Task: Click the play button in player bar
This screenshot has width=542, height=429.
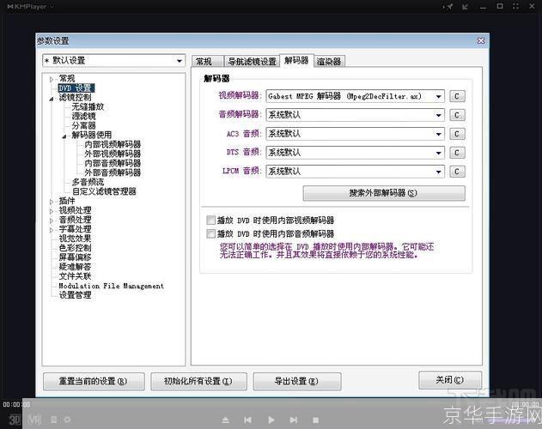Action: (271, 420)
